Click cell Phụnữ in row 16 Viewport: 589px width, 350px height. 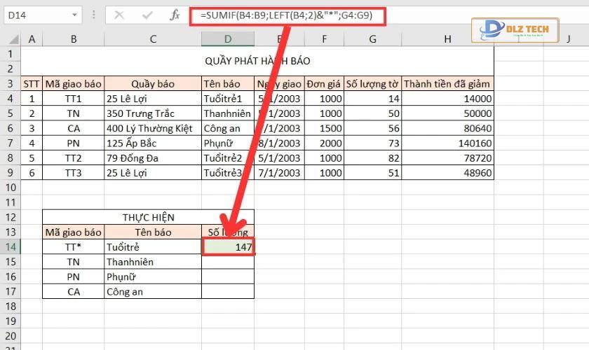coord(153,276)
